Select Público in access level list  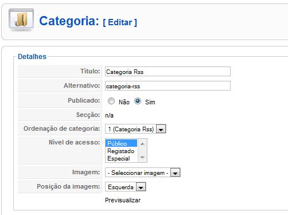coord(121,143)
